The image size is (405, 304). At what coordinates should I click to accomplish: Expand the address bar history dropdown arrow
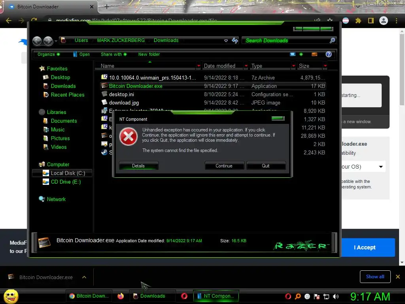pos(226,41)
